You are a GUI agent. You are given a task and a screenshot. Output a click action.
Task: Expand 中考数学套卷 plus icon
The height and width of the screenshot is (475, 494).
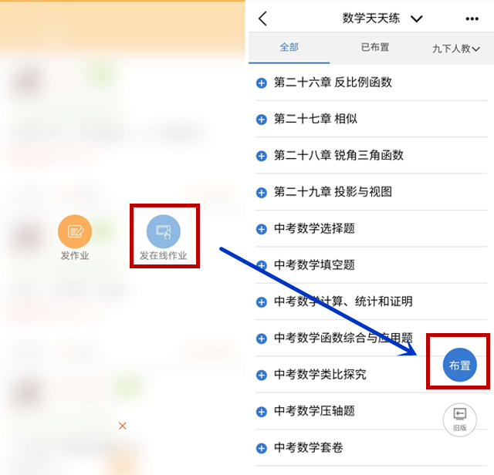coord(262,448)
